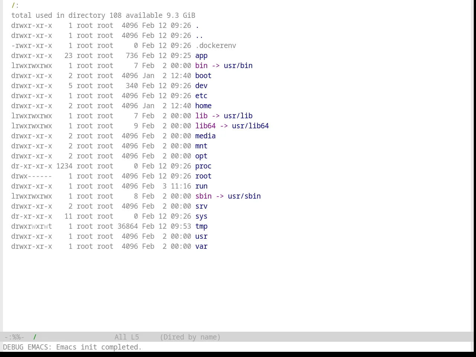
Task: Select the opt directory name
Action: 201,156
